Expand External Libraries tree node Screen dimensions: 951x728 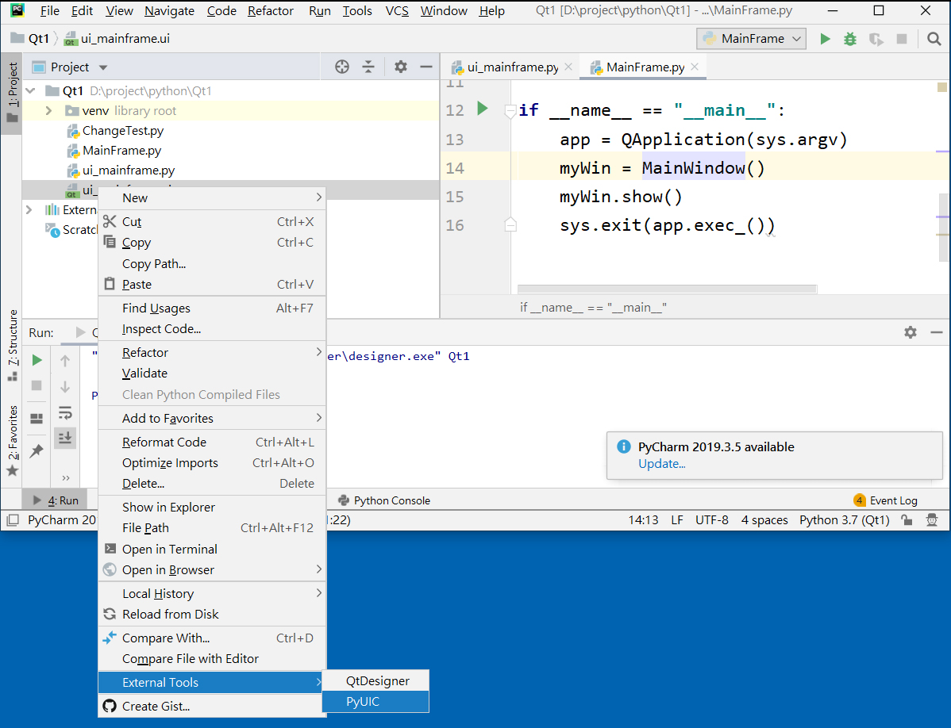click(29, 209)
